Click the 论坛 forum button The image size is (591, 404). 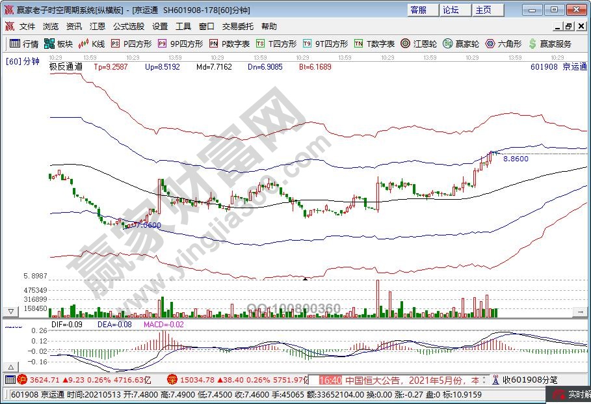451,10
